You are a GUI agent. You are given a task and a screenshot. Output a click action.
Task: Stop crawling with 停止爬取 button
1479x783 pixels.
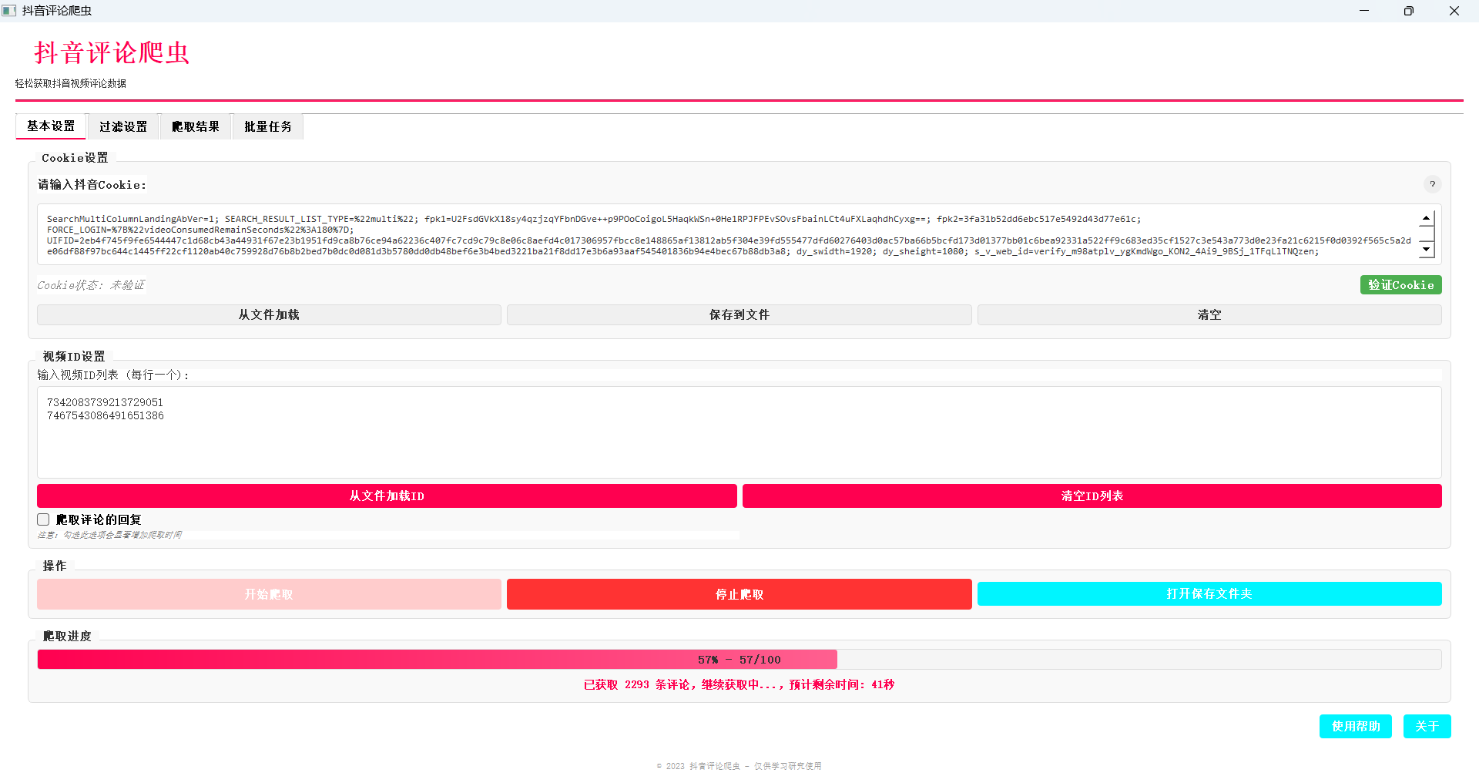click(739, 594)
